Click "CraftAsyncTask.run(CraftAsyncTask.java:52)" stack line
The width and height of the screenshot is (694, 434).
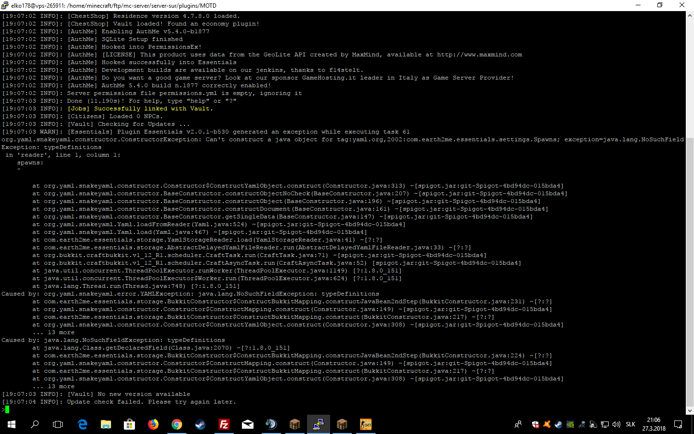click(x=277, y=263)
